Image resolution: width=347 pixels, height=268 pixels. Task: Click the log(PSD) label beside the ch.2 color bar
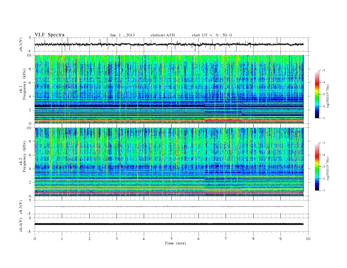tap(328, 168)
